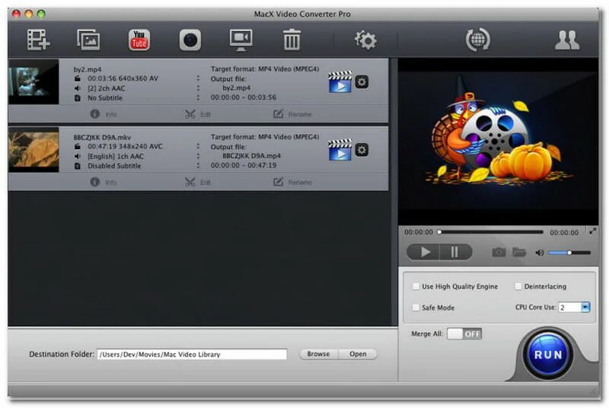Show Info for 88CZJKK D9A.mkv

pos(104,182)
